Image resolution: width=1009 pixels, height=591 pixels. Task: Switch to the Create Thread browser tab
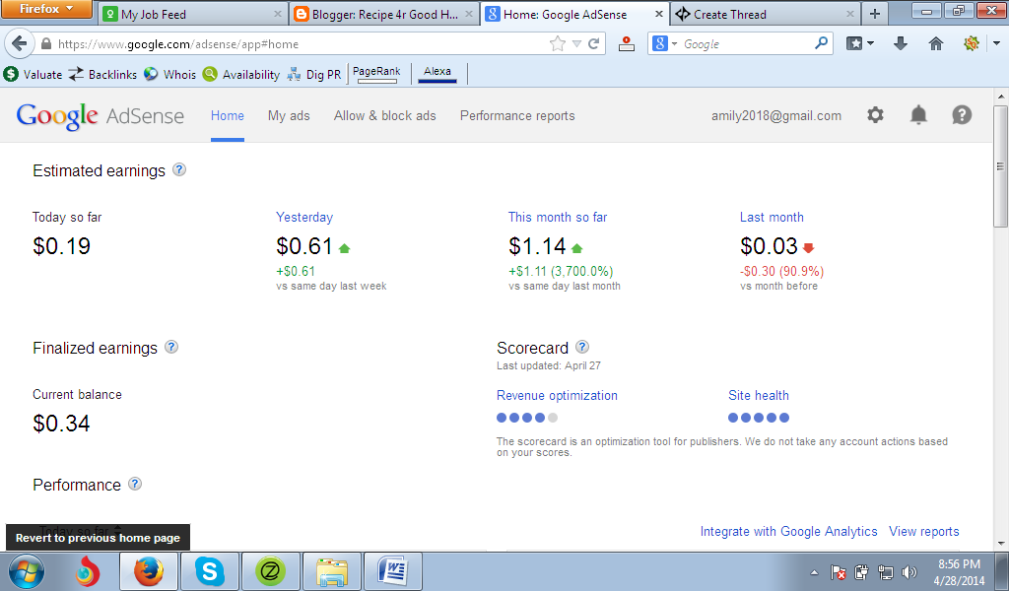pyautogui.click(x=757, y=14)
